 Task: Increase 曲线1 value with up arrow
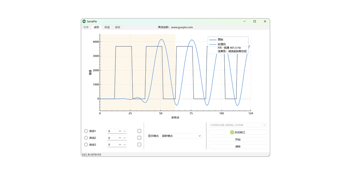pyautogui.click(x=120, y=131)
